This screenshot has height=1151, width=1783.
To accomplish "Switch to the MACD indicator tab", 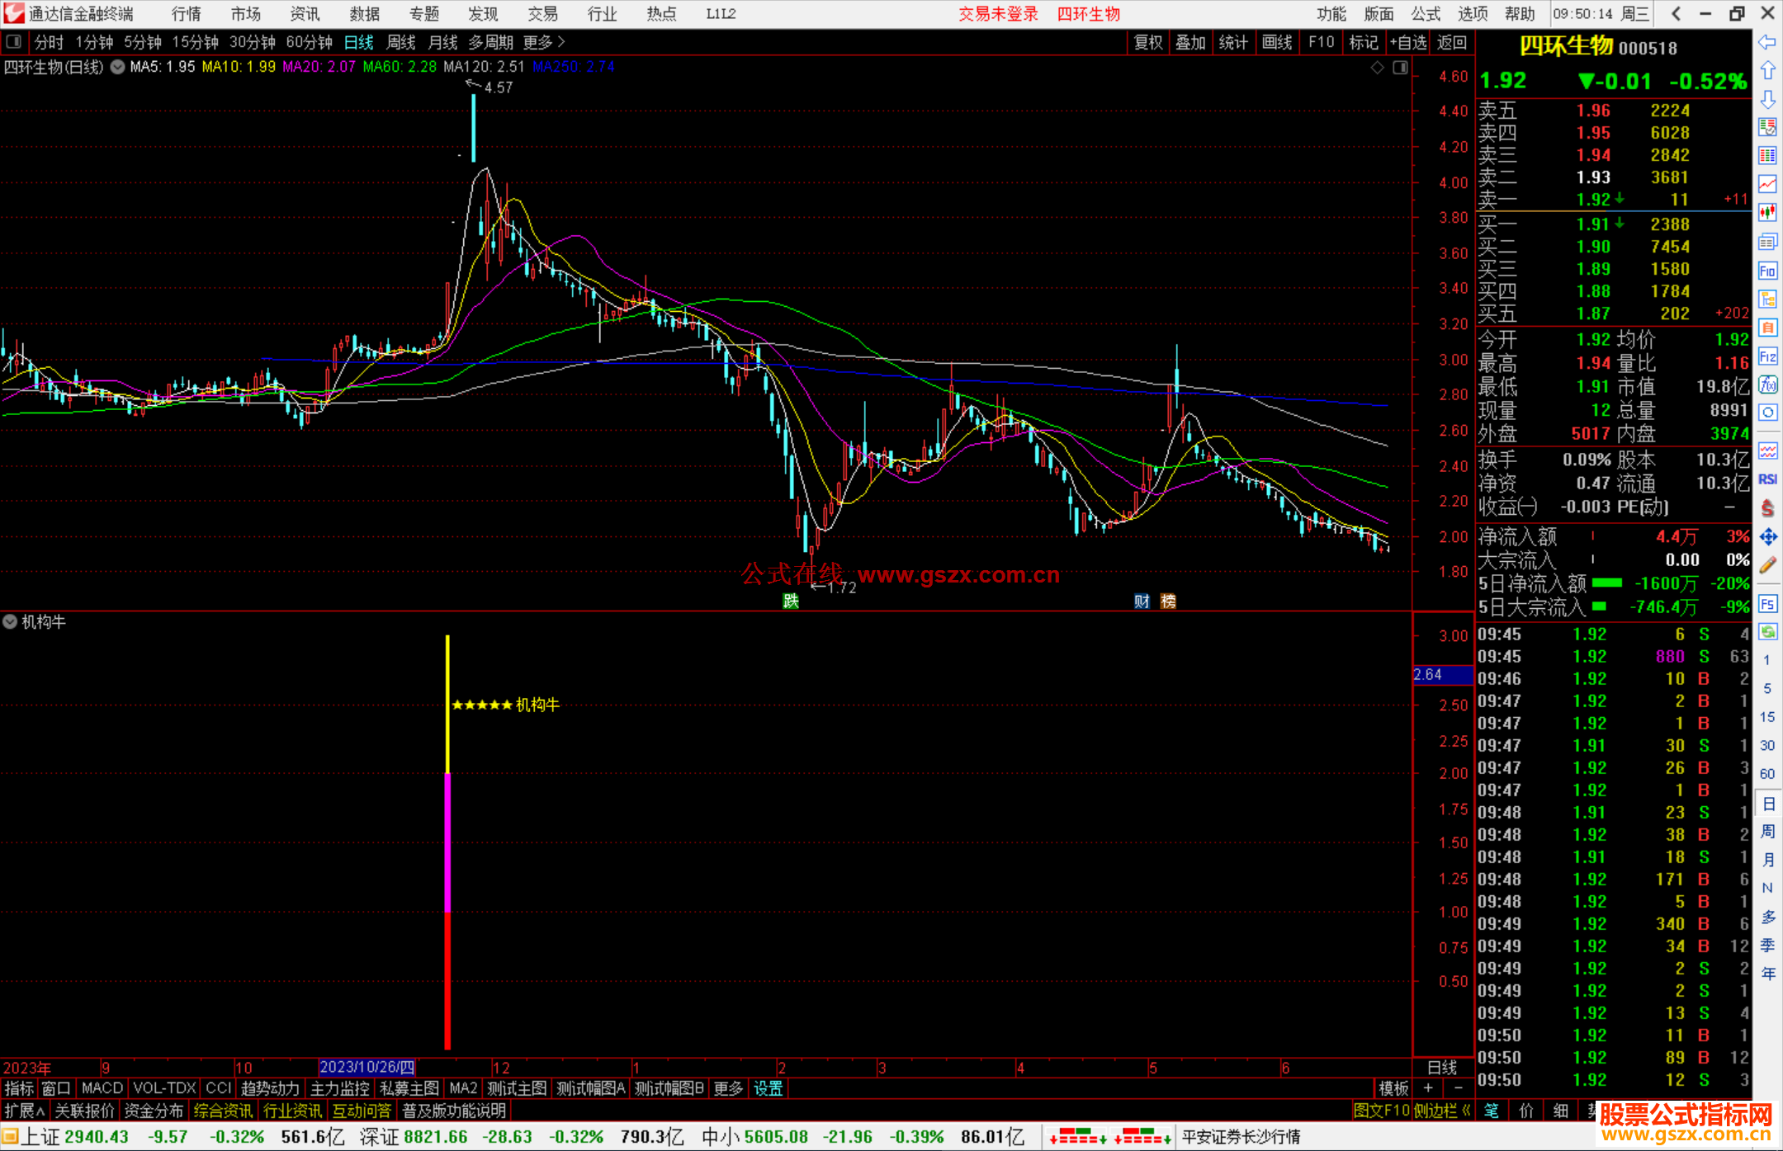I will click(102, 1088).
